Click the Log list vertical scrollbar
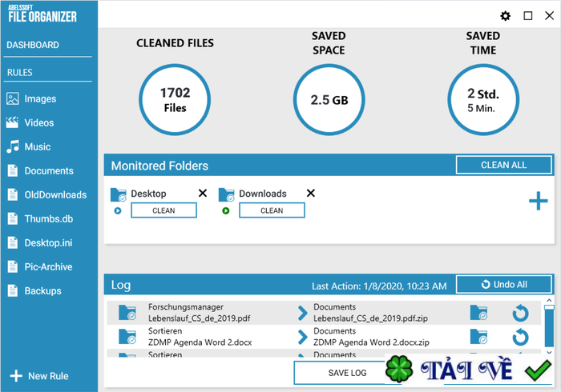This screenshot has width=561, height=392. pos(549,328)
